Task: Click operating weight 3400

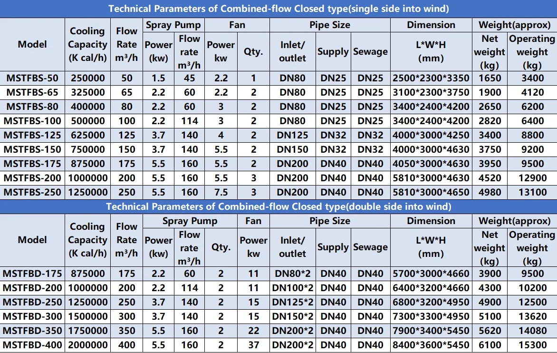Action: [x=532, y=78]
